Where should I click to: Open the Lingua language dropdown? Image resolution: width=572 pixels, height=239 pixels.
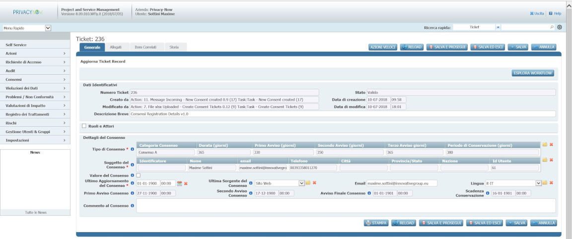tap(538, 183)
